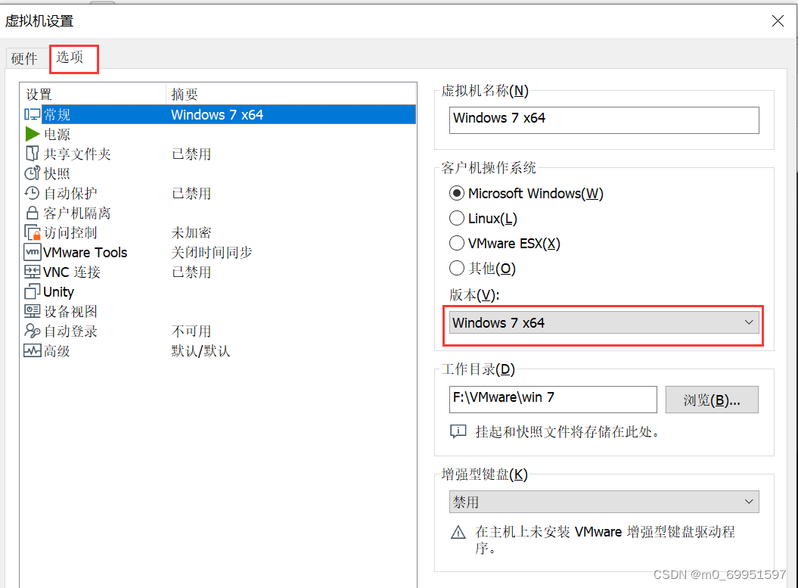This screenshot has height=588, width=798.
Task: Select the 自动保护 settings row
Action: (219, 193)
